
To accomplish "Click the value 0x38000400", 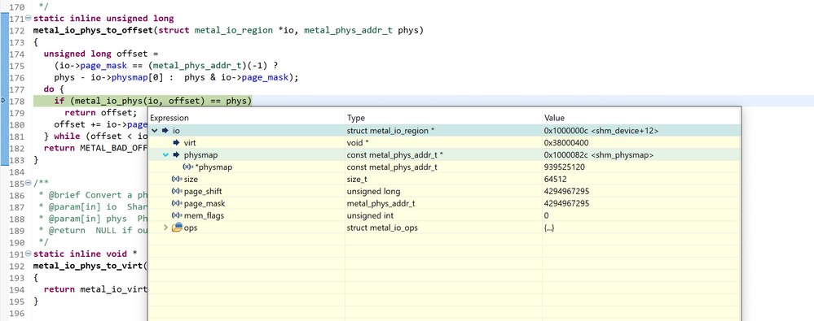I will point(565,142).
